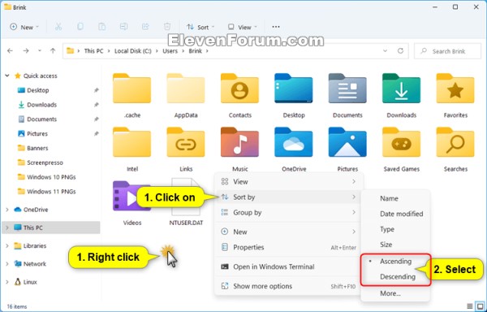Choose Ascending sort order

[x=395, y=262]
